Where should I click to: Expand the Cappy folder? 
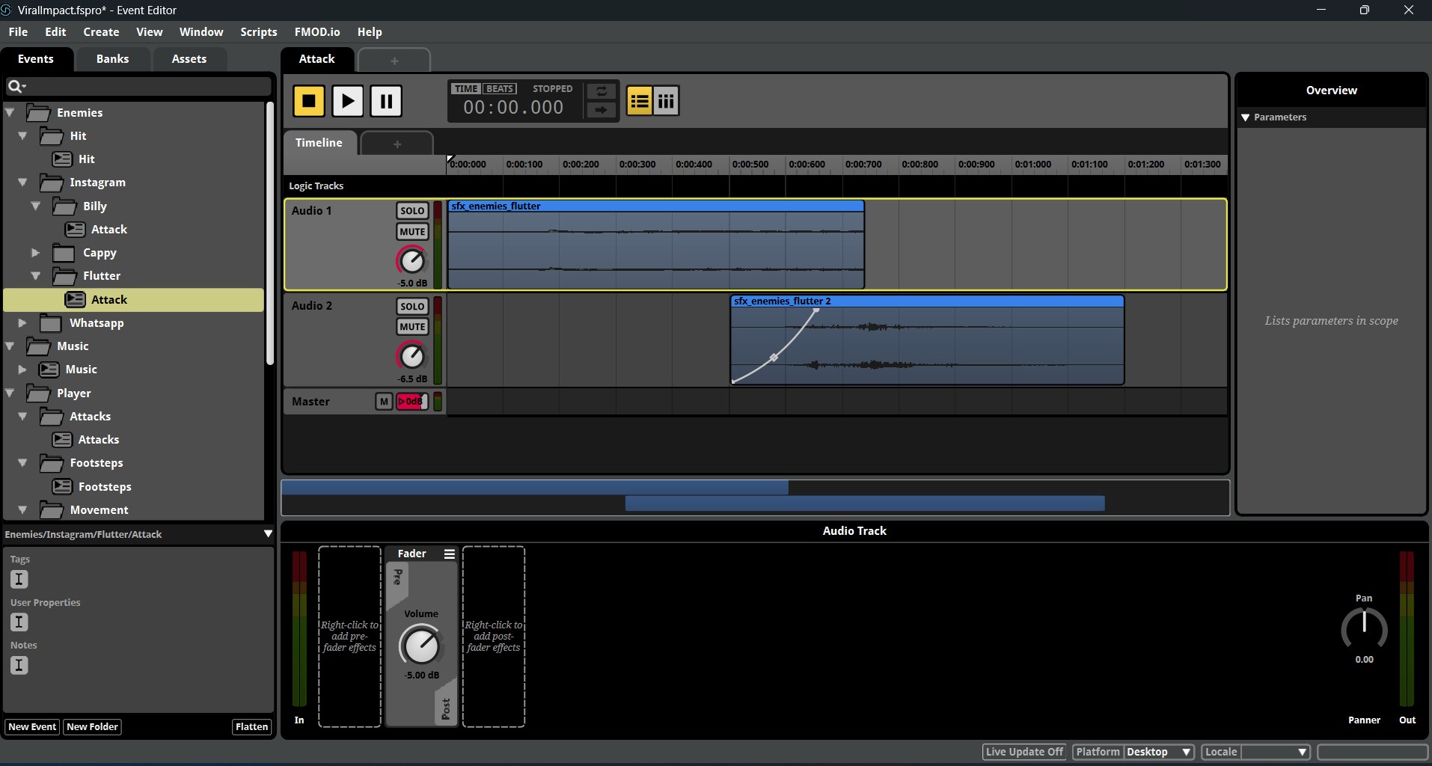coord(36,253)
